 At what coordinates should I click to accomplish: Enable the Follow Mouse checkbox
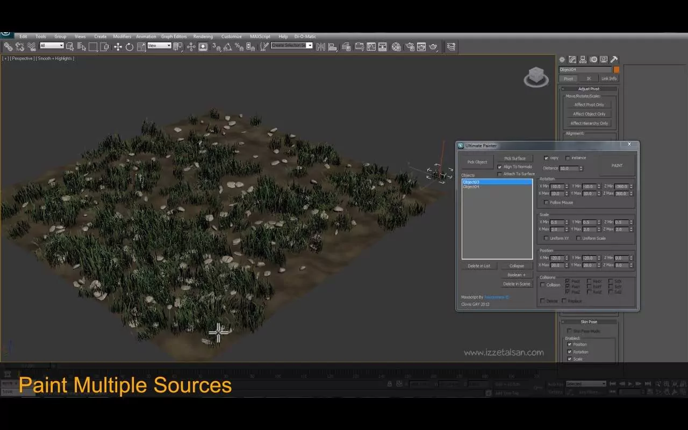pyautogui.click(x=547, y=203)
